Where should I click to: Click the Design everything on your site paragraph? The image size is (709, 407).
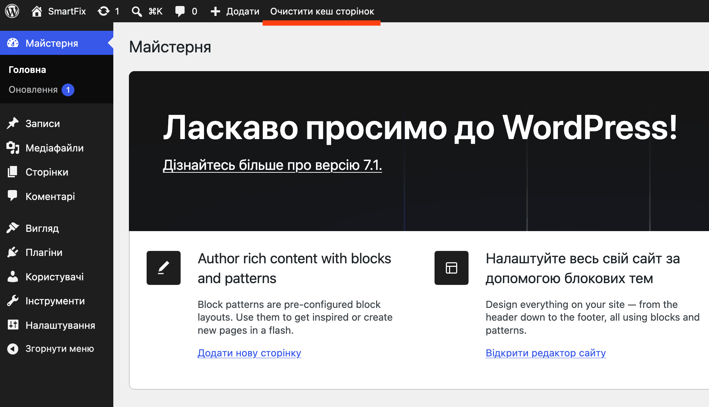592,317
